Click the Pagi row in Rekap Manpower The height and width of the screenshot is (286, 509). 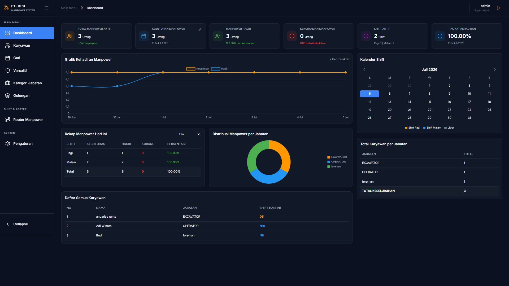click(133, 153)
